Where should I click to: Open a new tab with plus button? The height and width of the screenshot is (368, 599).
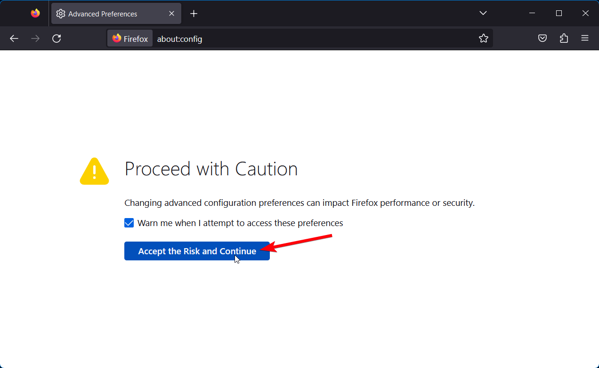194,14
